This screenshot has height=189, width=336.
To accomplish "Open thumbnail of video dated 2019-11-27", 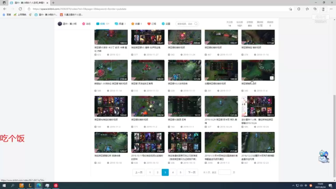I will [x=148, y=37].
